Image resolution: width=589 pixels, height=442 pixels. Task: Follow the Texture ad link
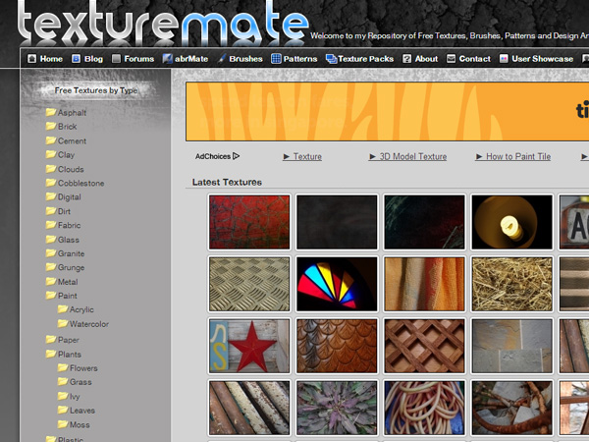coord(302,156)
